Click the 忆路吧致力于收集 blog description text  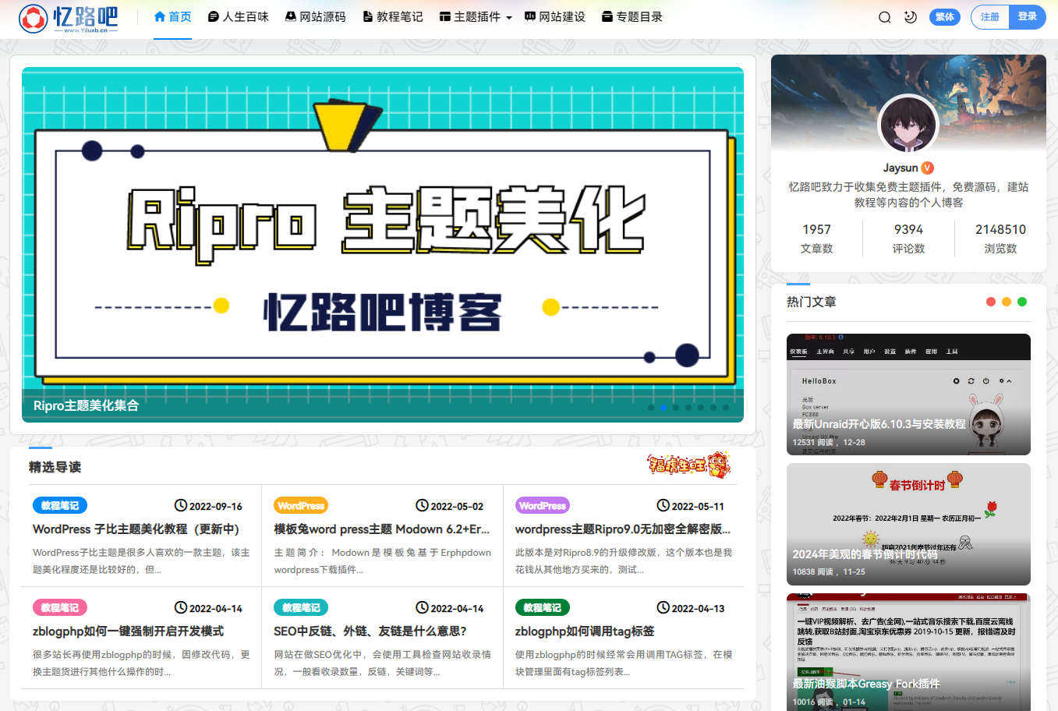(x=908, y=195)
